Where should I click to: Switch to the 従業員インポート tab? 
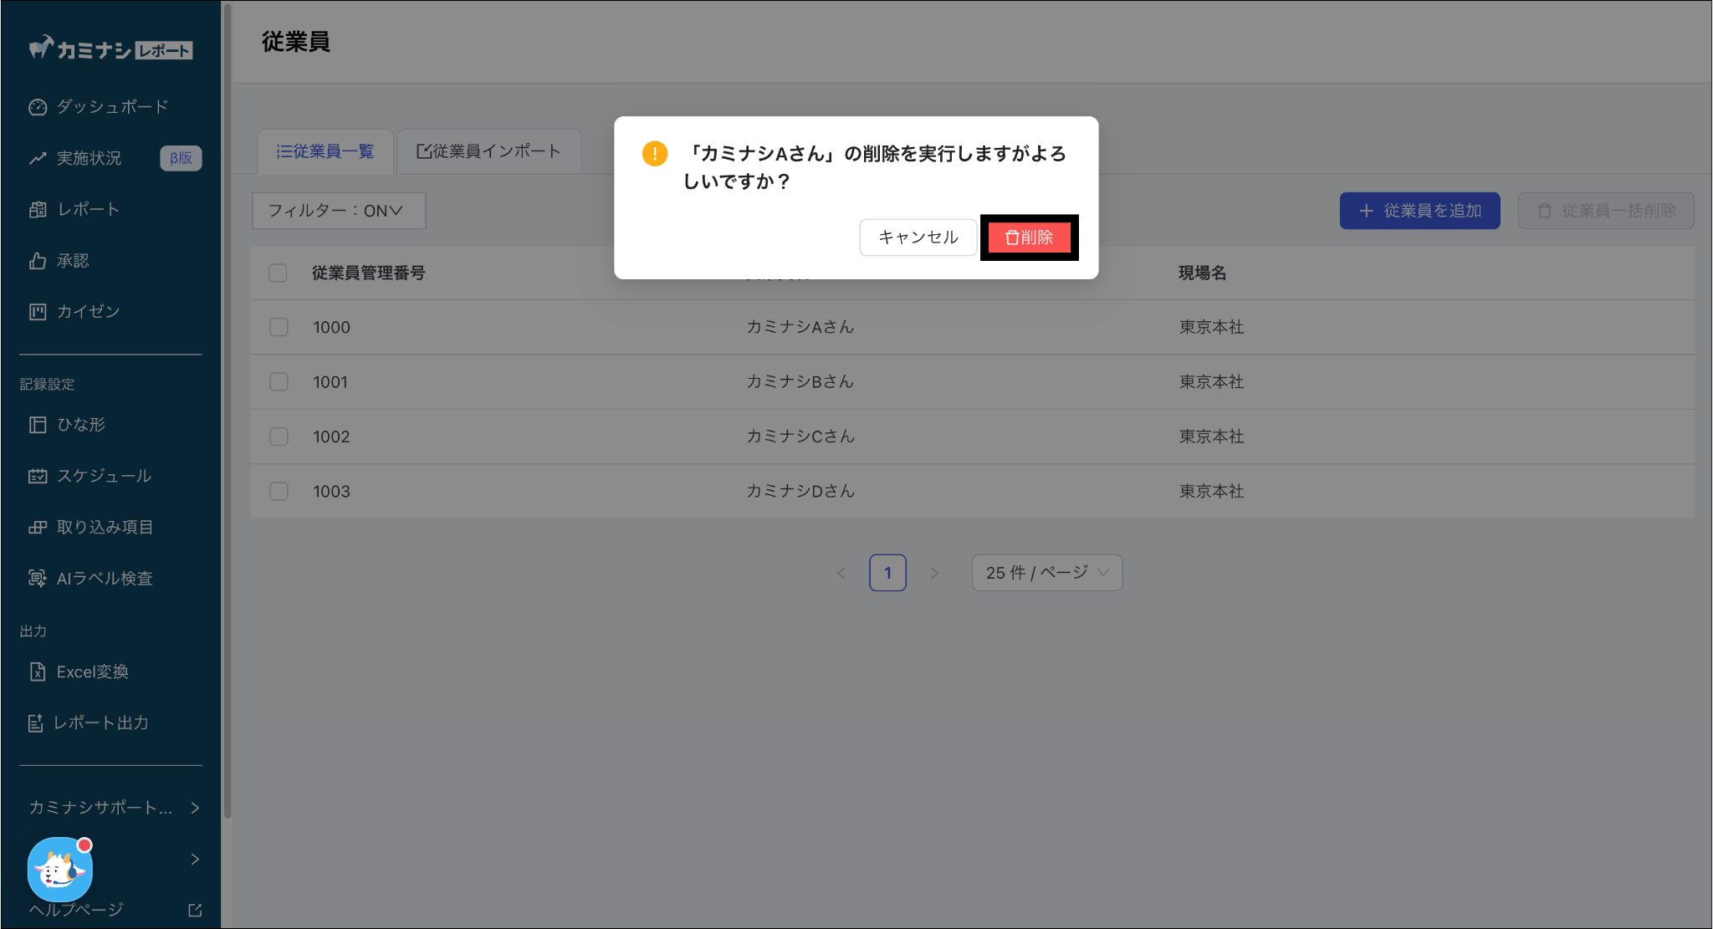point(488,151)
